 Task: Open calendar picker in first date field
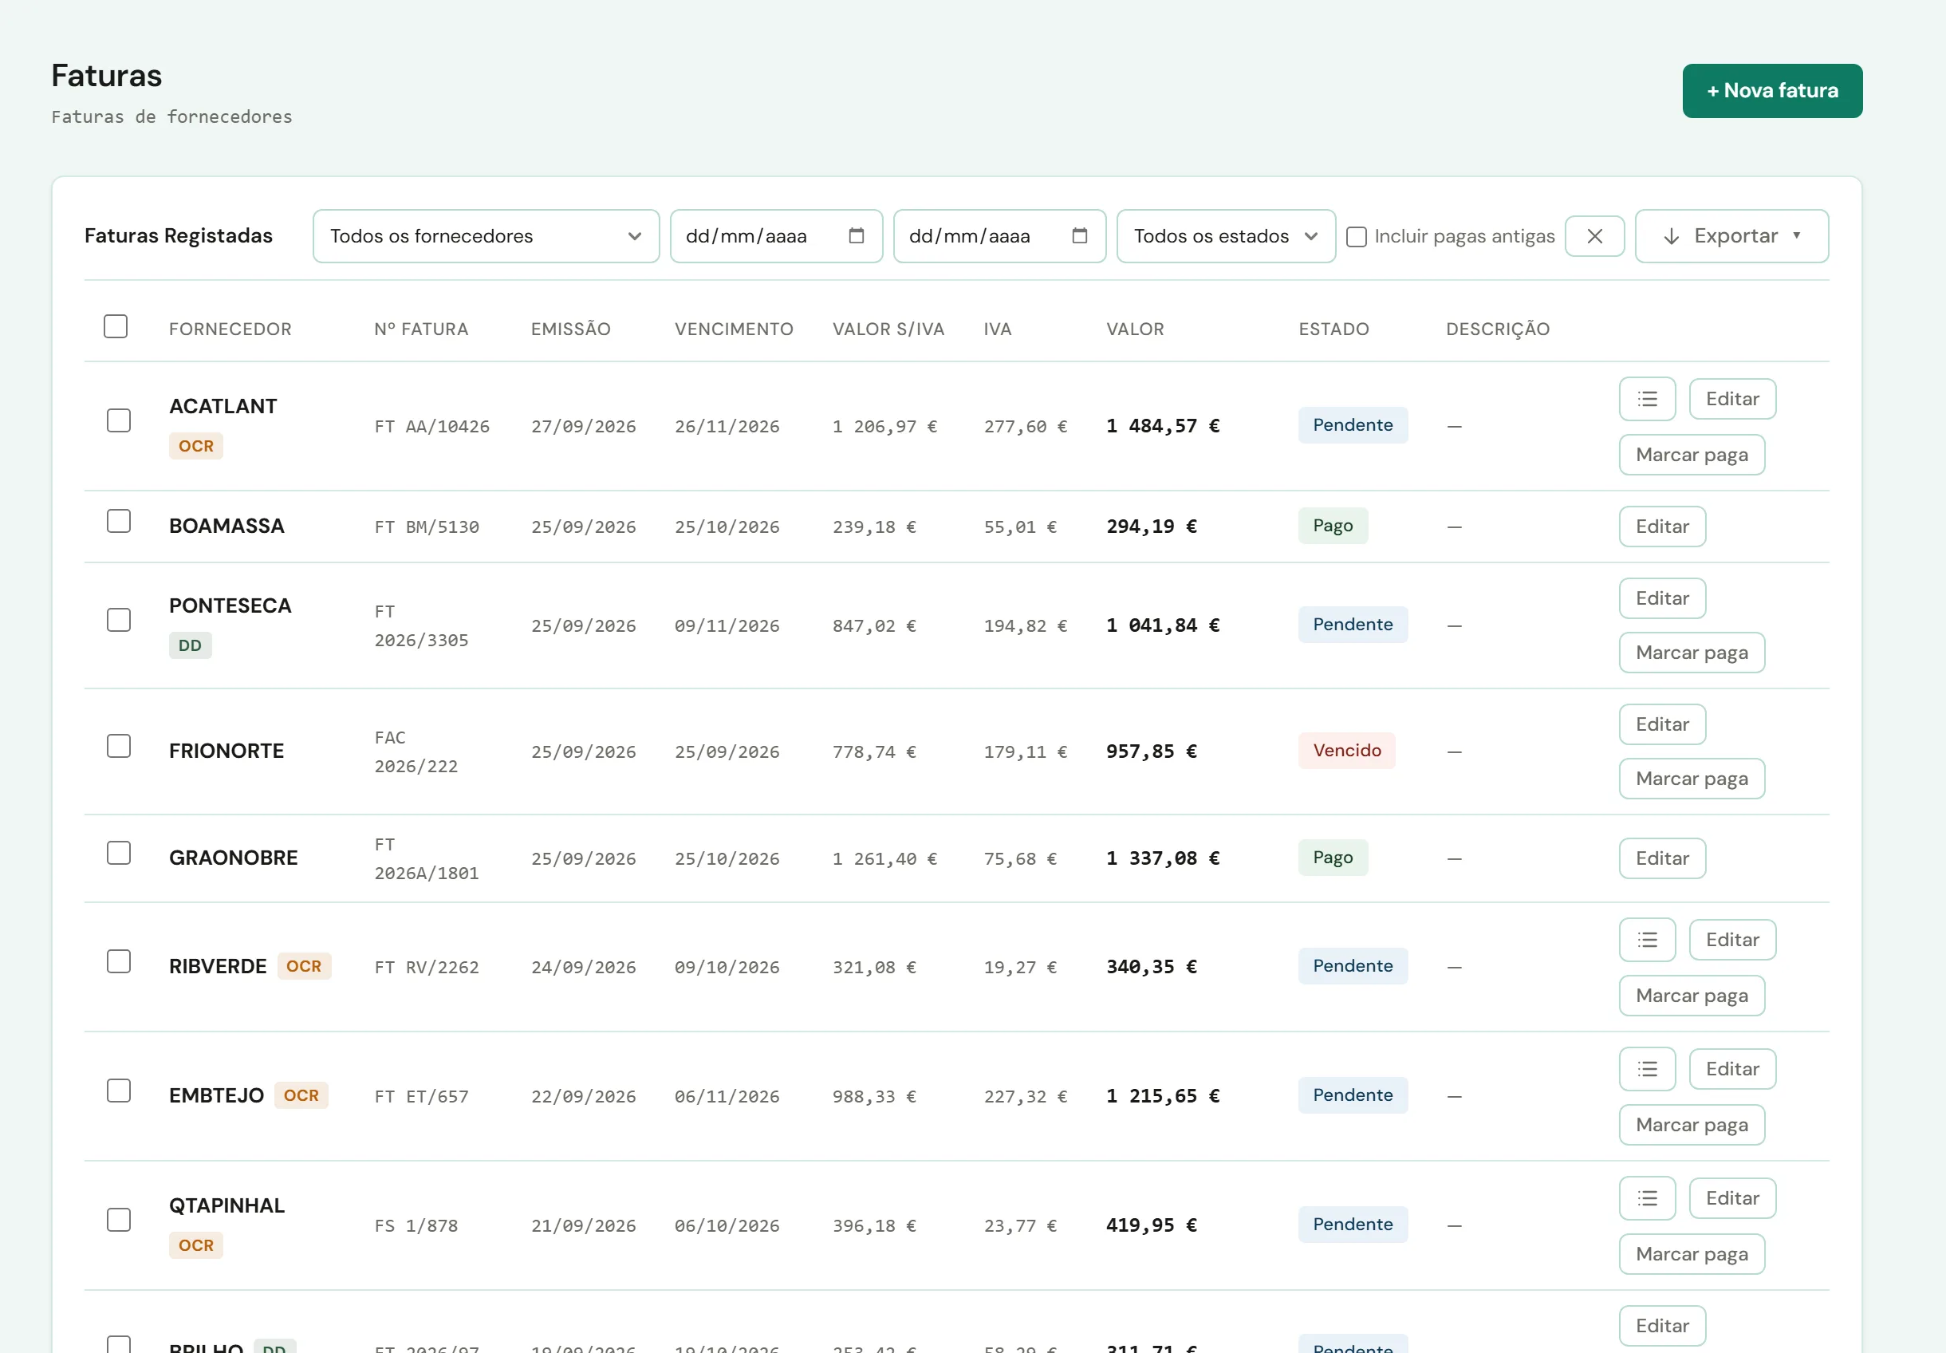[x=856, y=235]
